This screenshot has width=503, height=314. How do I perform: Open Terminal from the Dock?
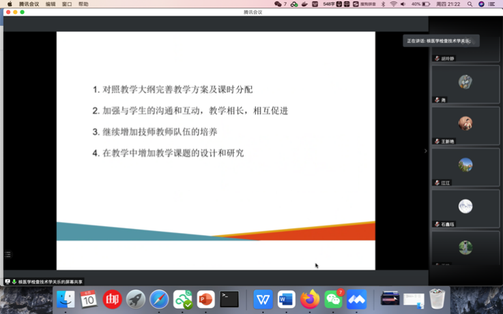pyautogui.click(x=229, y=299)
